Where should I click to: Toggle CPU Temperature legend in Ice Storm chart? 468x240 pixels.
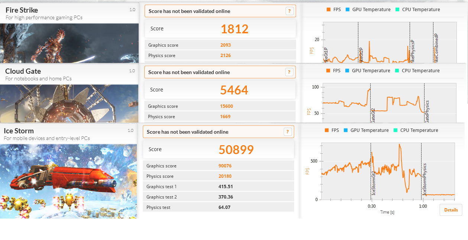pos(416,130)
